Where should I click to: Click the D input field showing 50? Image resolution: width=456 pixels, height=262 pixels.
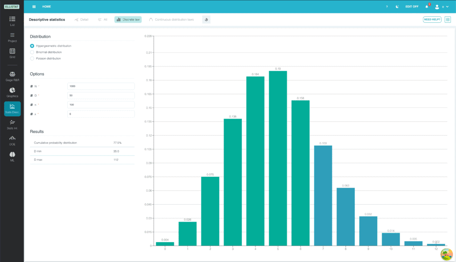click(x=101, y=95)
